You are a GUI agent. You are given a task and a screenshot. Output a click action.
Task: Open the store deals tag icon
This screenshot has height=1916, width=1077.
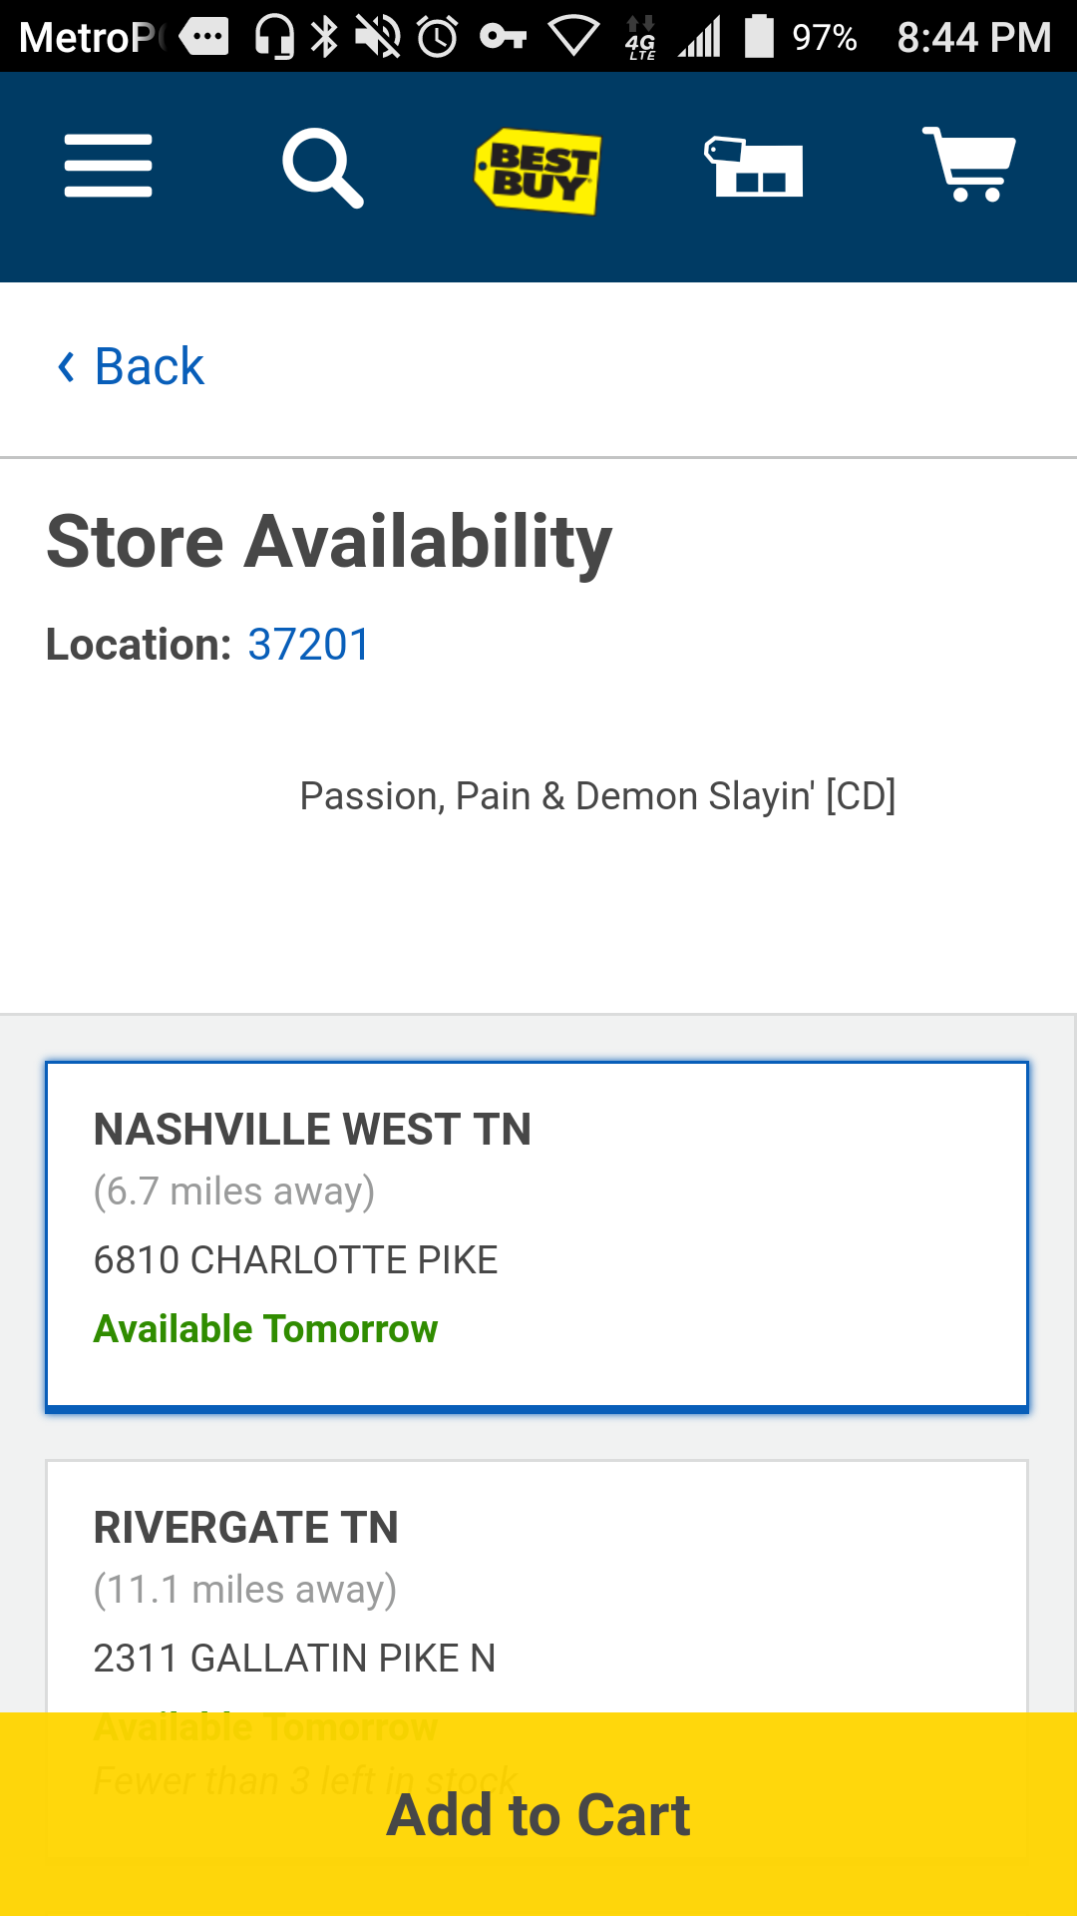click(754, 167)
